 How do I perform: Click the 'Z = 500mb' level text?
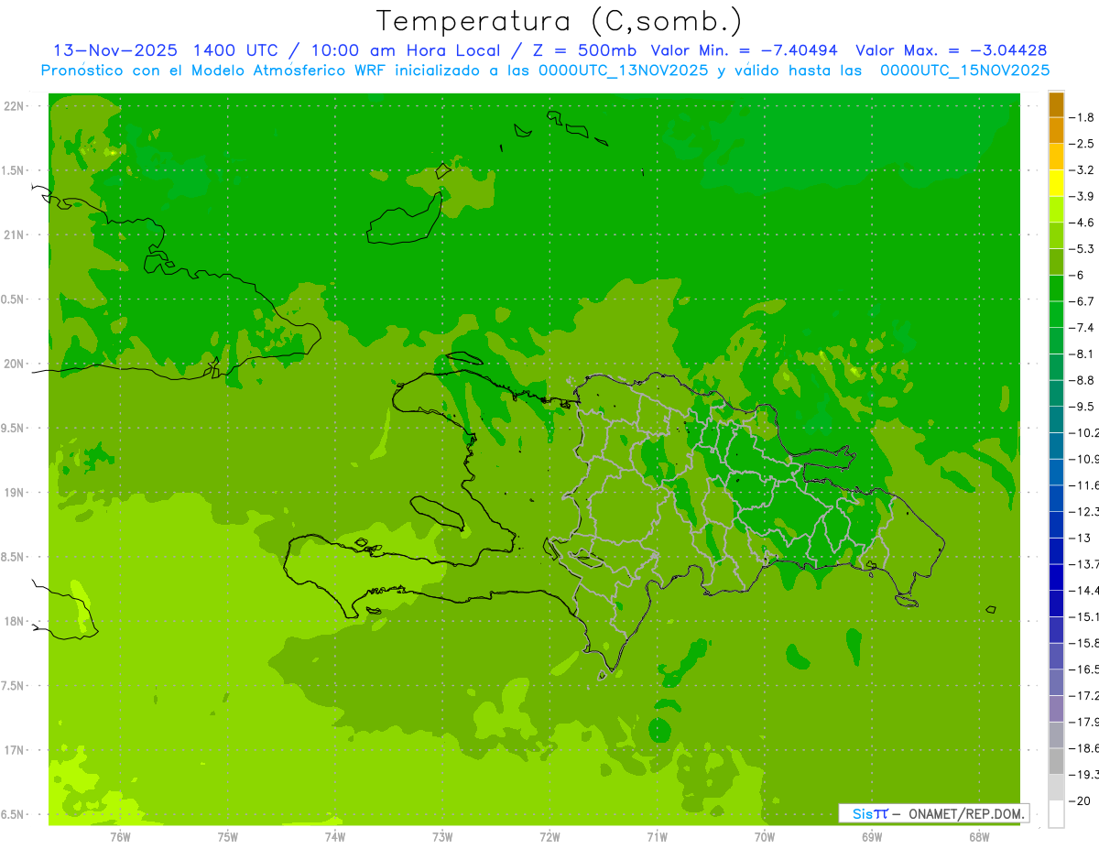tap(582, 50)
